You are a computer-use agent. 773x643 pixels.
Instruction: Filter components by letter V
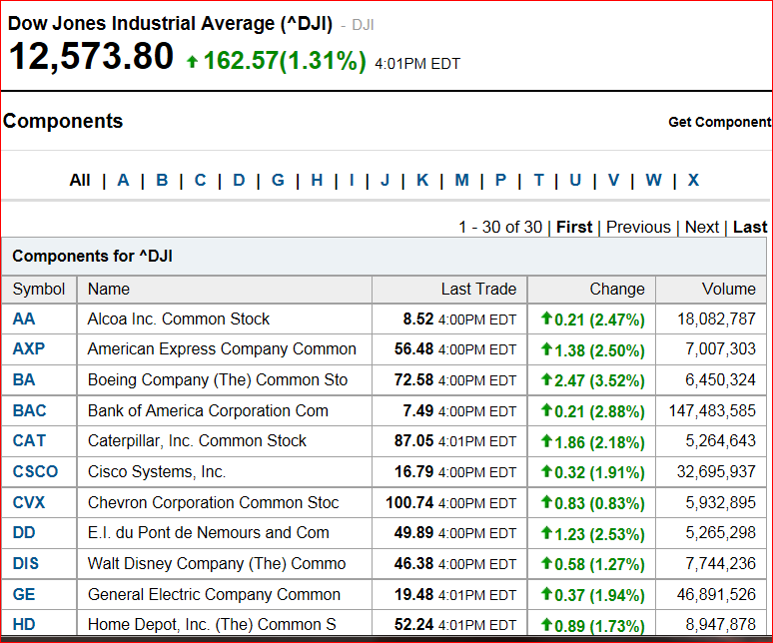click(x=613, y=180)
